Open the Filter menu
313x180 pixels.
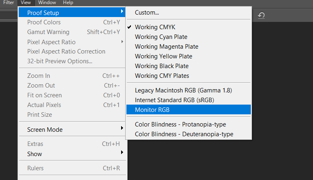pos(9,2)
